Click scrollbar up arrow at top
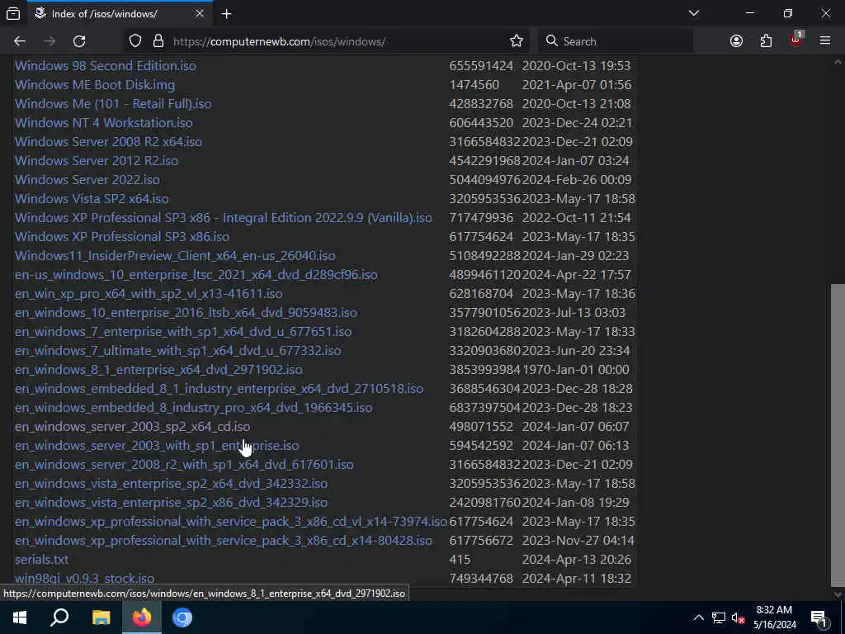Viewport: 845px width, 634px height. [838, 62]
